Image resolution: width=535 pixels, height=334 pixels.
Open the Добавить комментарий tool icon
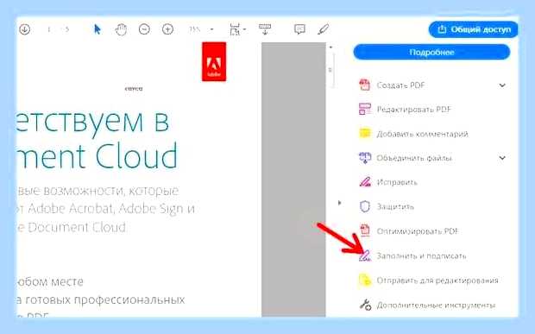point(365,134)
